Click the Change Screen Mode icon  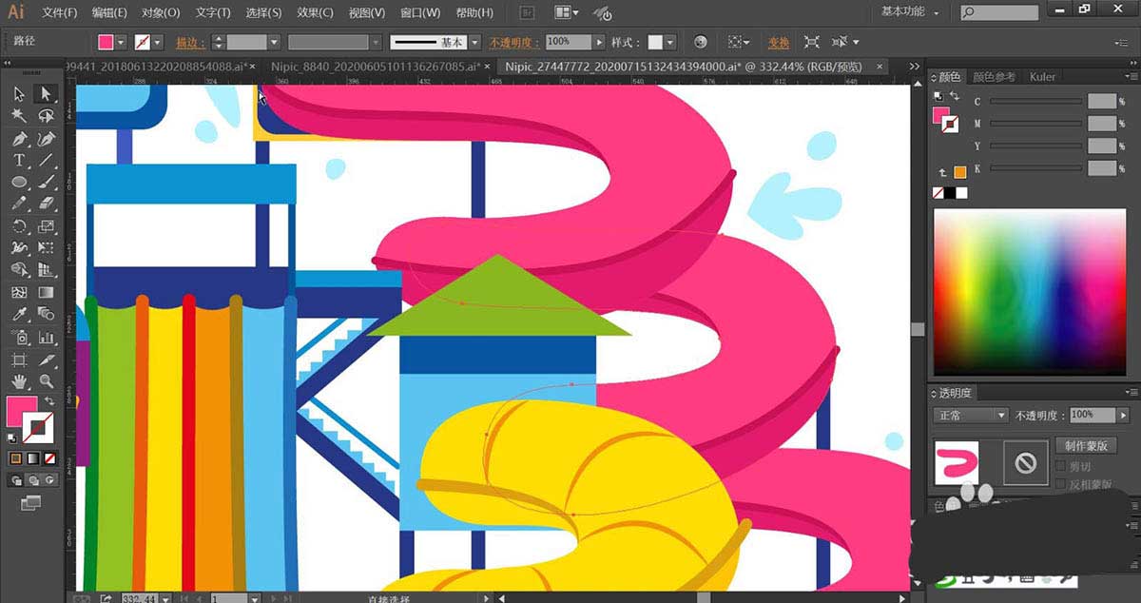(x=31, y=501)
